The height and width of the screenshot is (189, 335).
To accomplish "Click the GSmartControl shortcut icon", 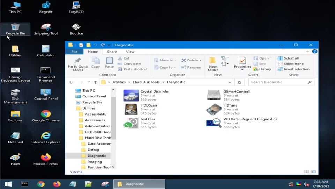I will [214, 95].
